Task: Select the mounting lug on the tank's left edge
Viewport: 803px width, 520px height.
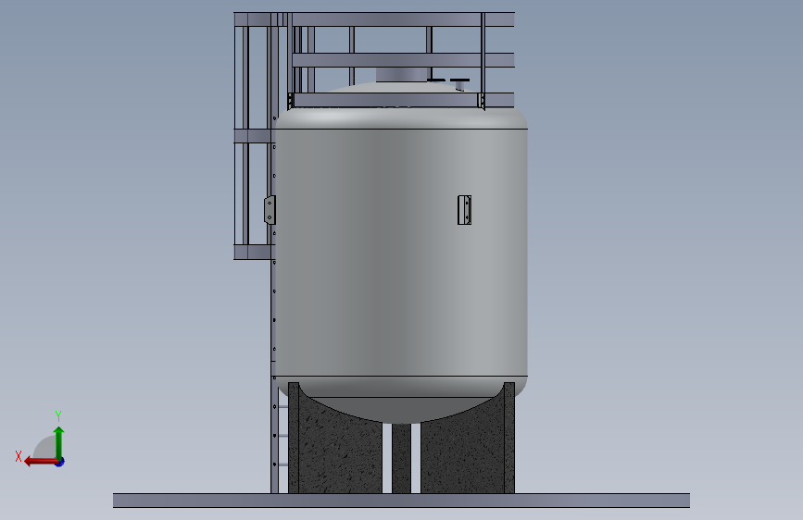Action: [270, 210]
